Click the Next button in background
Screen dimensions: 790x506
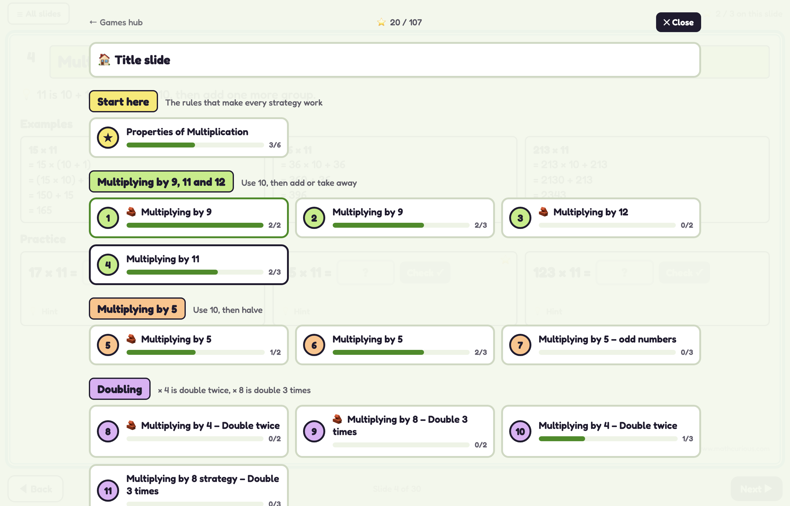[x=756, y=489]
